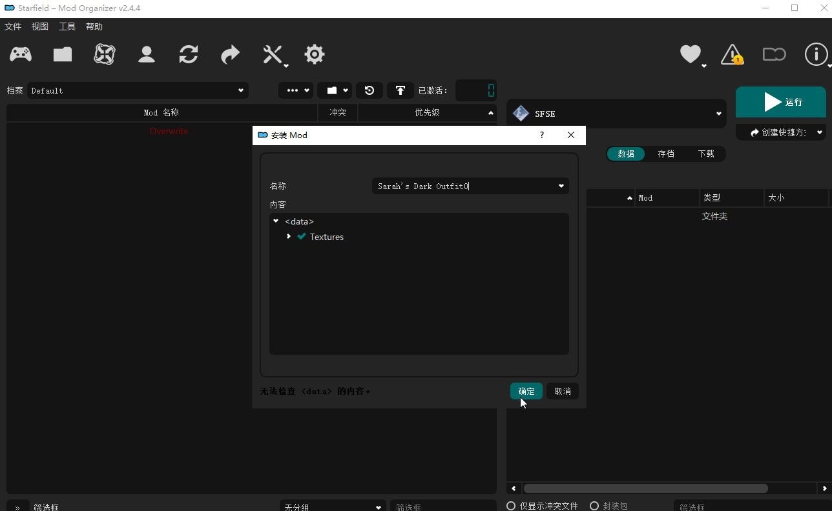
Task: Click the 取消 button
Action: (x=563, y=391)
